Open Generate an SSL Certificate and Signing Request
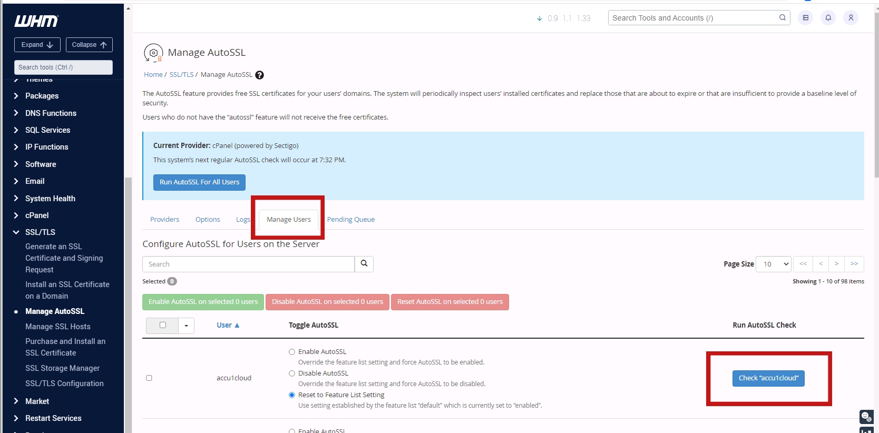This screenshot has width=879, height=433. [x=64, y=258]
